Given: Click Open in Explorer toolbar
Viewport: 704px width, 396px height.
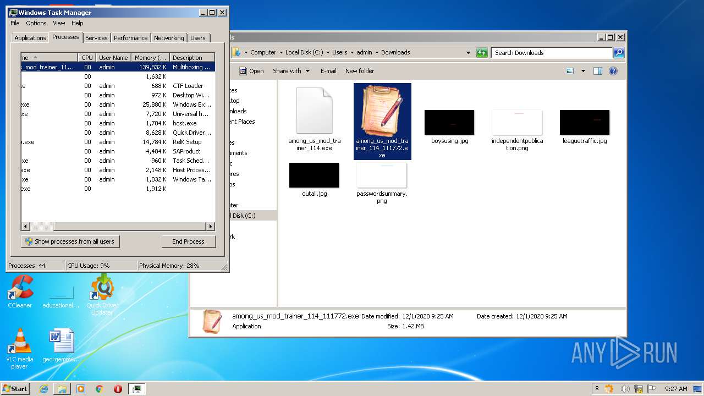Looking at the screenshot, I should (x=251, y=71).
